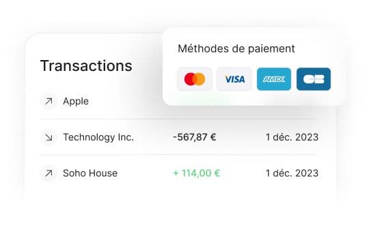Open the Soho House transaction

point(178,173)
